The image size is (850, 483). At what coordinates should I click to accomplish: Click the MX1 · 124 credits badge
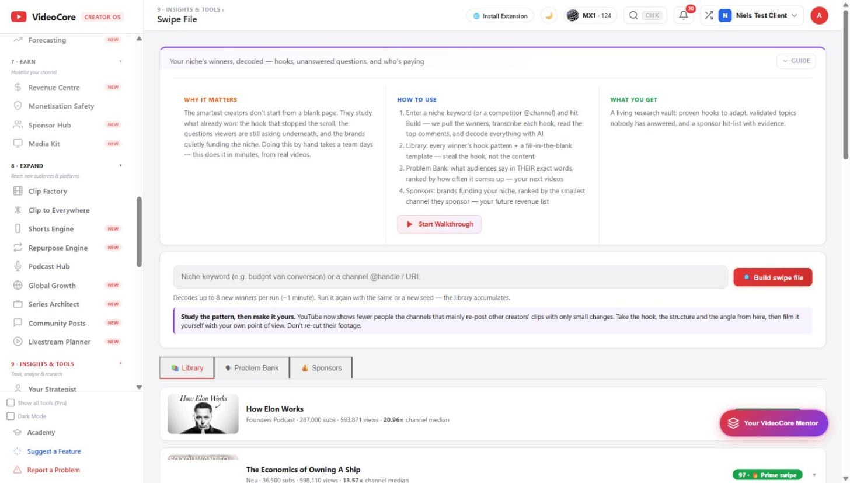coord(590,16)
